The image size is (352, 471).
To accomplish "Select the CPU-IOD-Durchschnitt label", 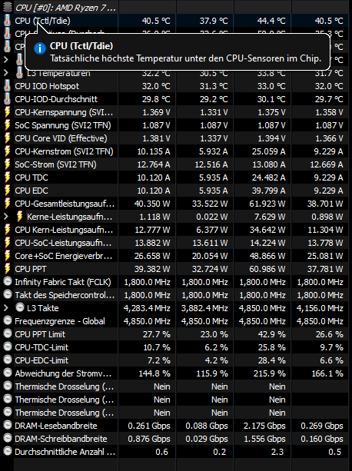I will tap(56, 99).
